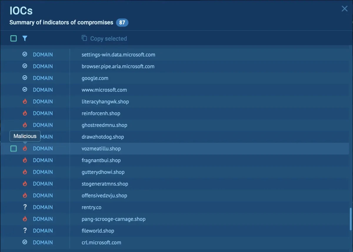Image resolution: width=353 pixels, height=252 pixels.
Task: Click the vertical scrollbar thumb
Action: point(350,219)
